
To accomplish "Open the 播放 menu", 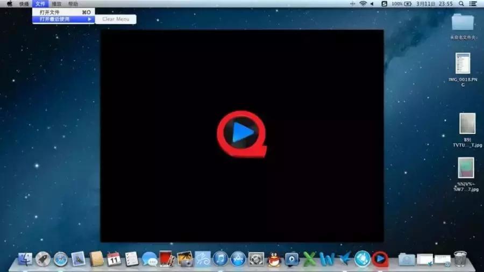I will pos(56,4).
